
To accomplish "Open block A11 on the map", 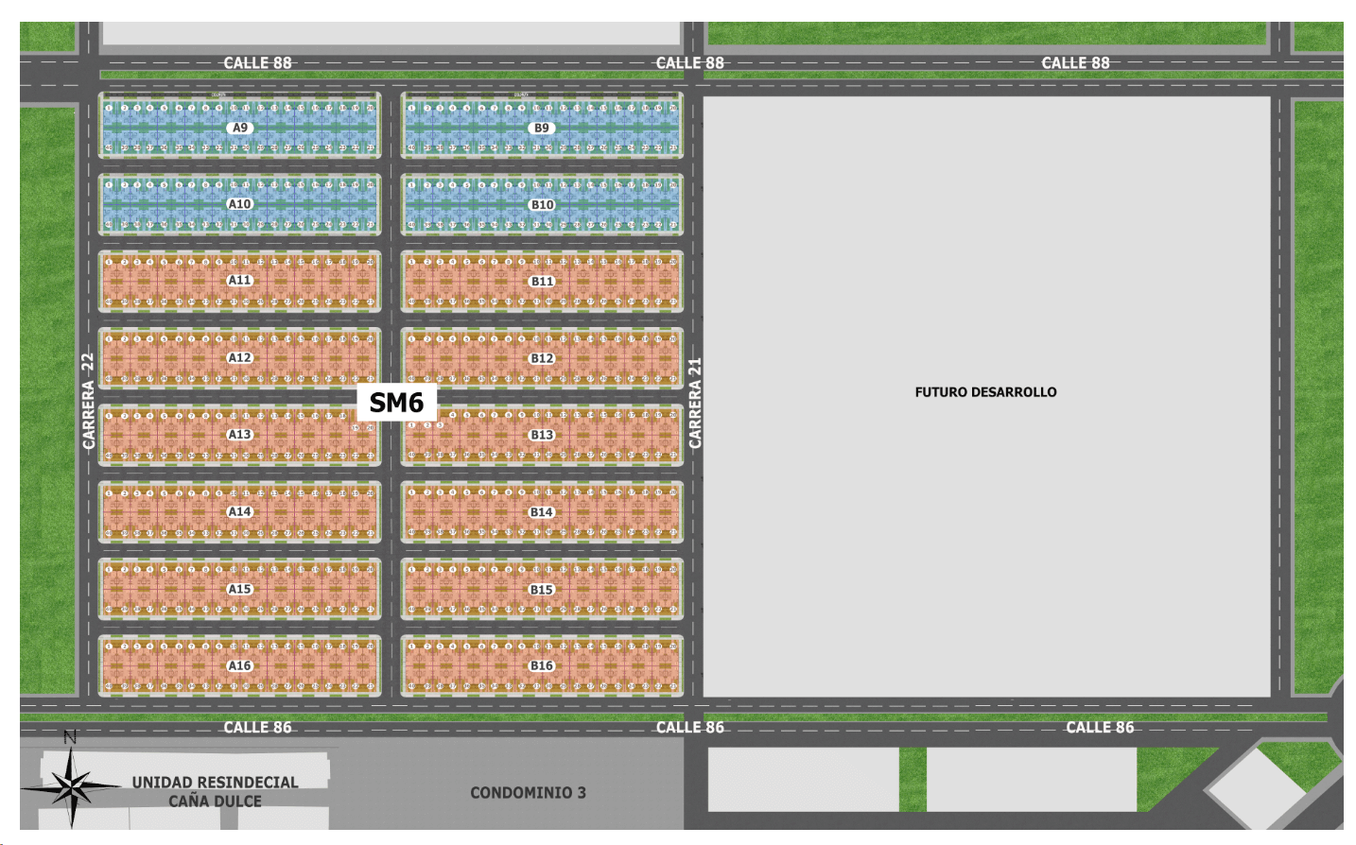I will [240, 281].
